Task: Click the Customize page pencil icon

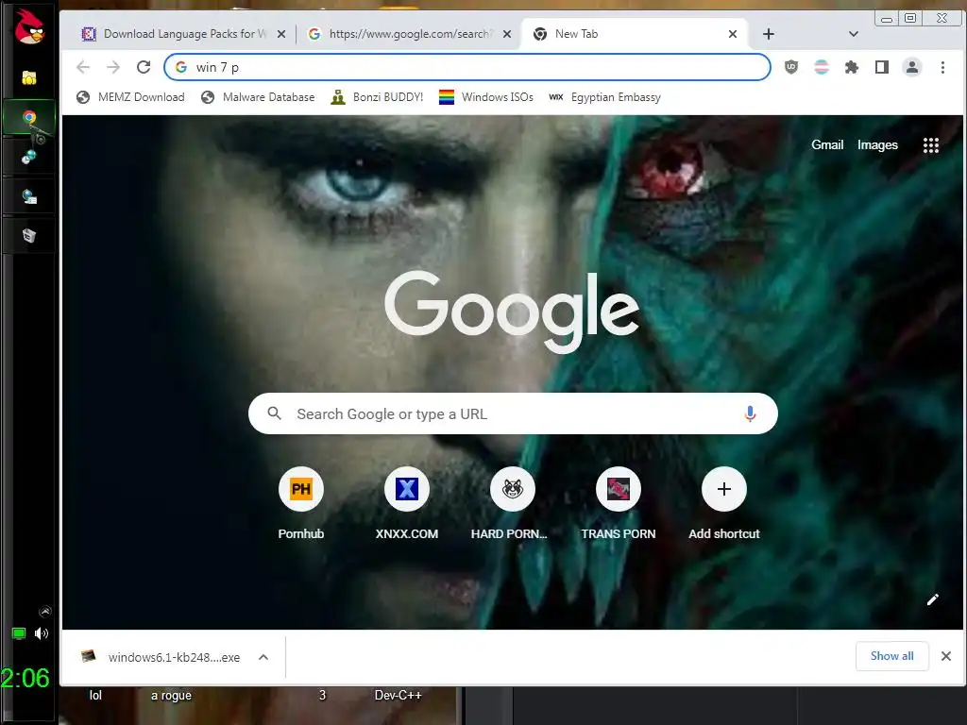Action: 932,599
